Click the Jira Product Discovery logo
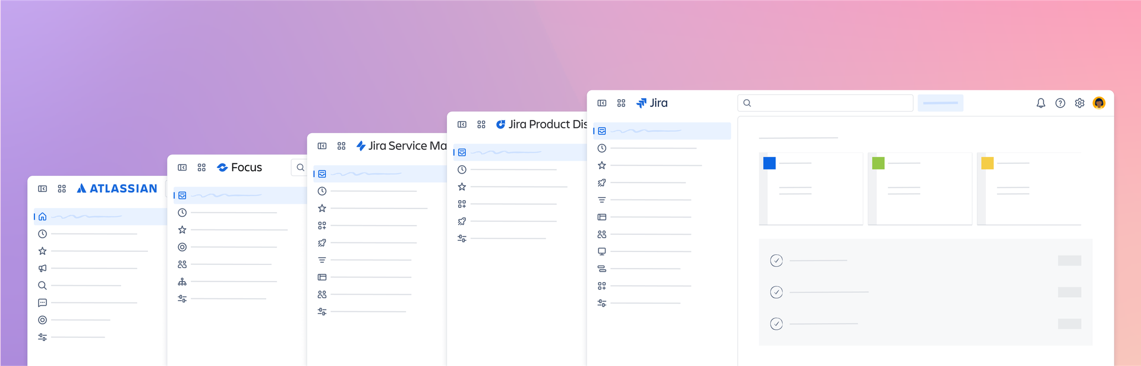Screen dimensions: 1141x366 pyautogui.click(x=541, y=125)
